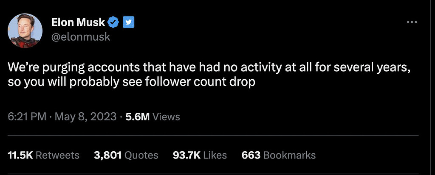Click the 6:21 PM timestamp

coord(27,117)
